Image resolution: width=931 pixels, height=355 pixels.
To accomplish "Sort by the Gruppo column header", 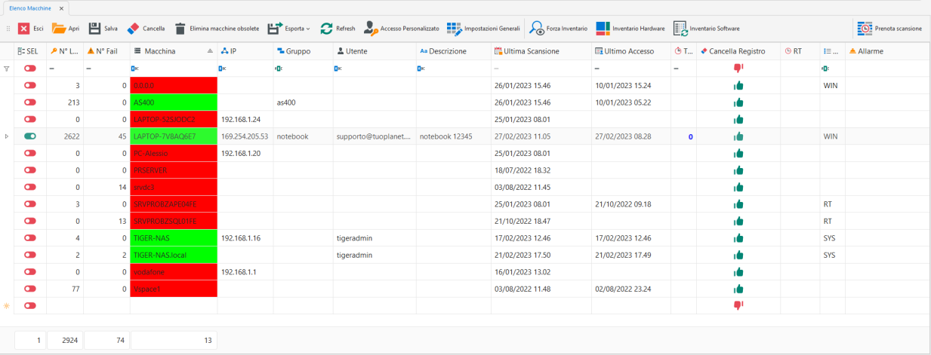I will coord(303,51).
